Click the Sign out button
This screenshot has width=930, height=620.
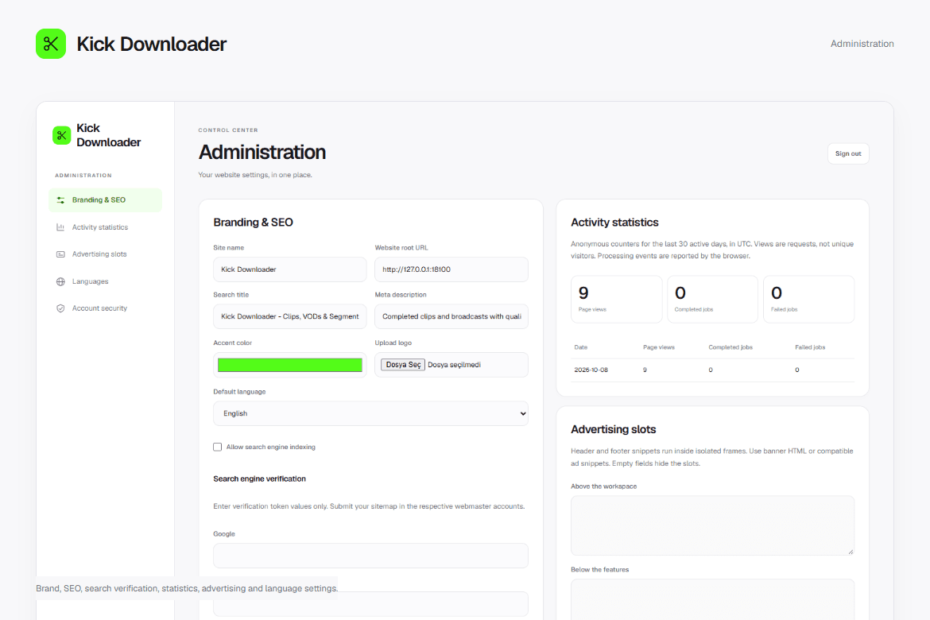[848, 153]
